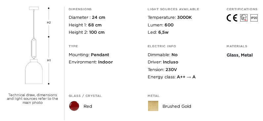The height and width of the screenshot is (121, 263).
Task: Click the IP20 rating icon
Action: (254, 18)
